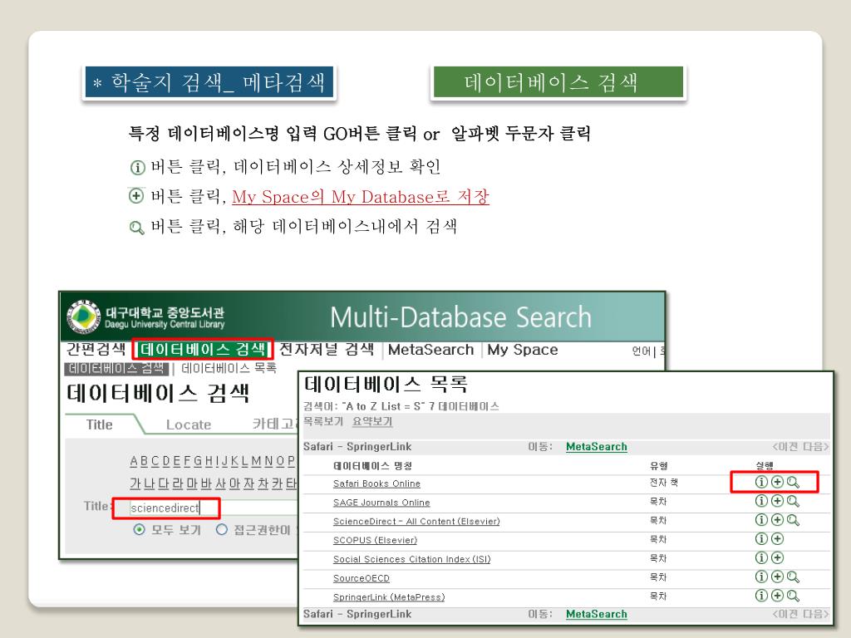Go to 전자저널 검색 menu
This screenshot has height=638, width=851.
[x=326, y=349]
